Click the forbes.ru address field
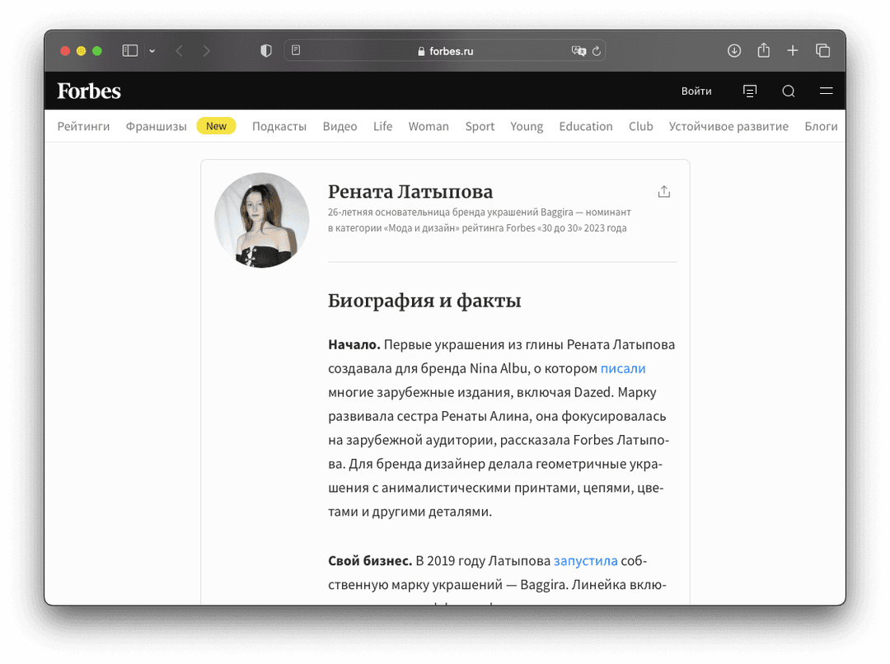This screenshot has height=664, width=890. 445,51
